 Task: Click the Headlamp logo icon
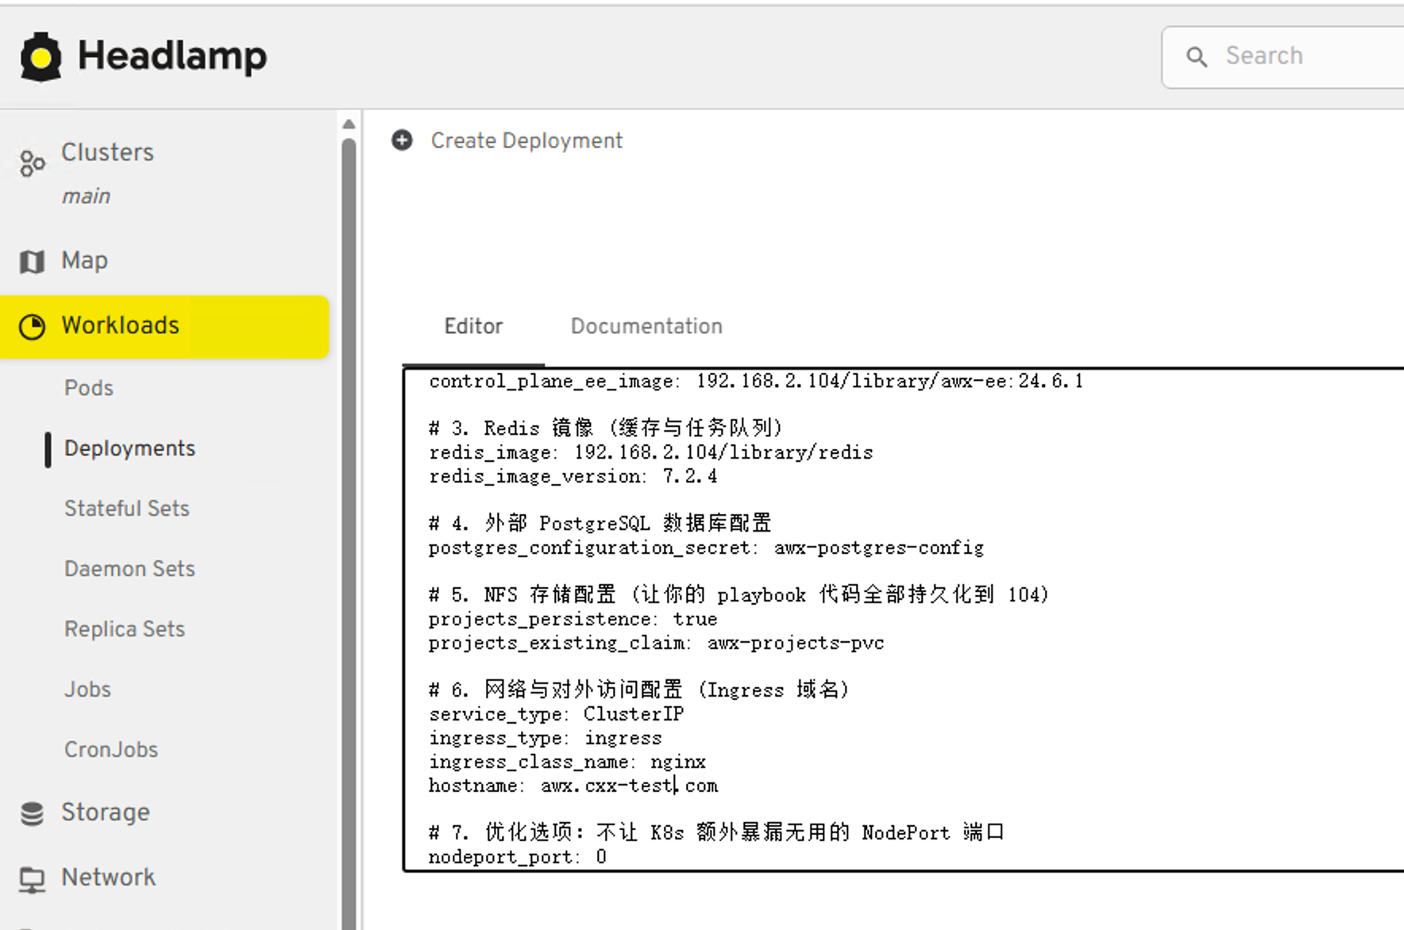40,56
